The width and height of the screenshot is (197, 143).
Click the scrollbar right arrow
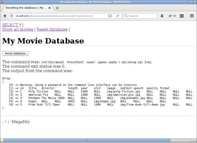195,140
